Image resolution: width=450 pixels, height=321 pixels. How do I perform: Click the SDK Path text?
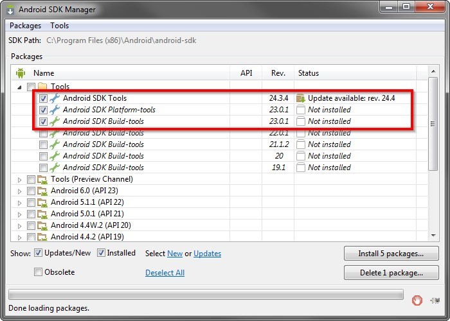[x=121, y=40]
